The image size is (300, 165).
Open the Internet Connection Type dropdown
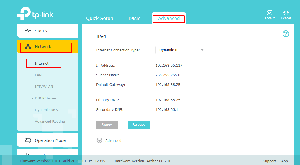pyautogui.click(x=181, y=50)
